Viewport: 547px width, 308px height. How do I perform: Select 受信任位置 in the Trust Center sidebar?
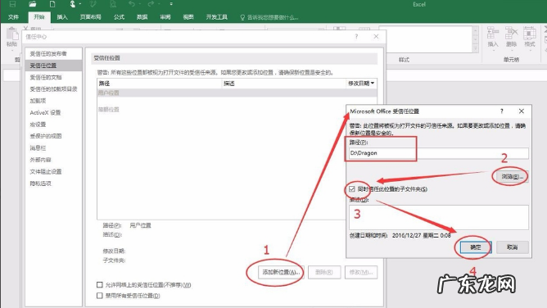click(x=54, y=66)
